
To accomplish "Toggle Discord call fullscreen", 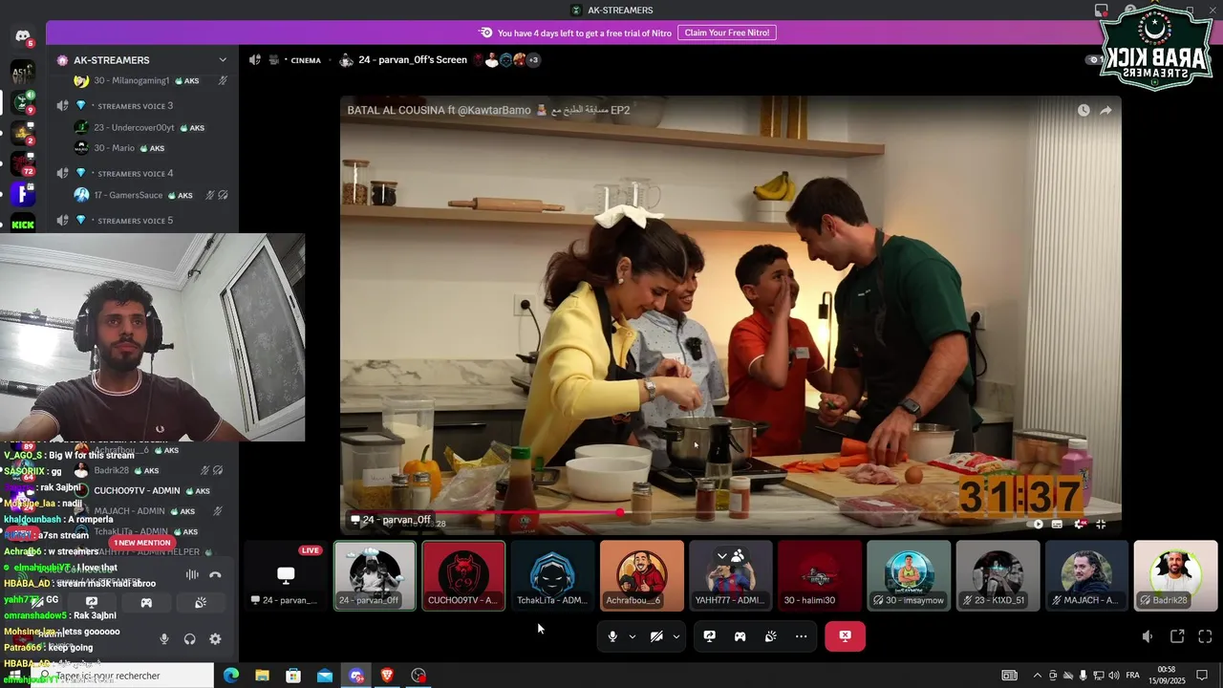I will 1205,636.
